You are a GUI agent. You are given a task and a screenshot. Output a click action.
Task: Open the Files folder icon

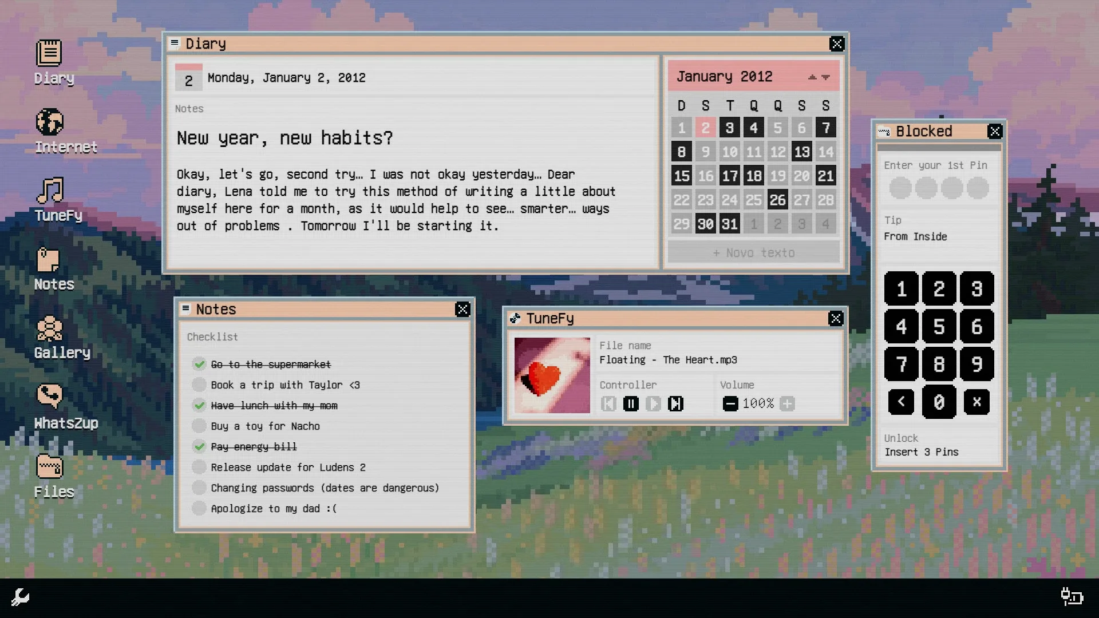pos(50,466)
